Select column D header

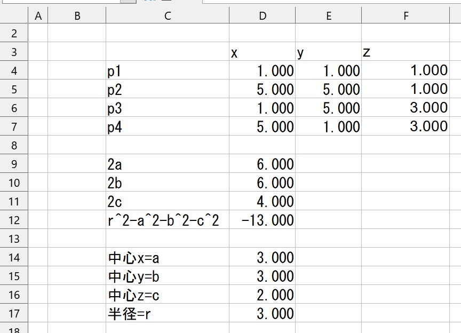(263, 15)
